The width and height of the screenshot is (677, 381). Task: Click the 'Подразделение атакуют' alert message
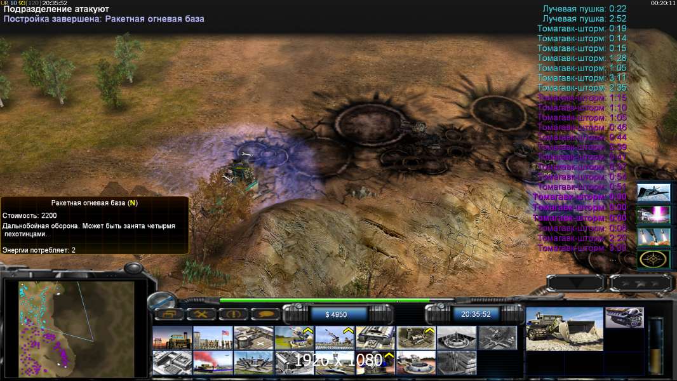click(x=56, y=9)
